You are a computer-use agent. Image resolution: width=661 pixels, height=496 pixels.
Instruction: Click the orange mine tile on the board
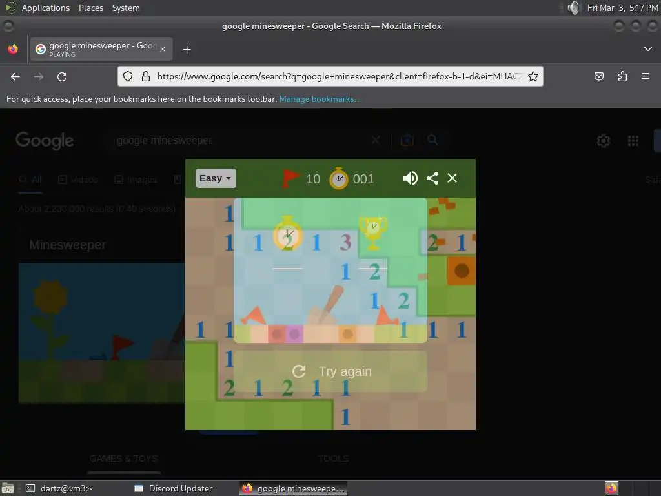(x=461, y=271)
